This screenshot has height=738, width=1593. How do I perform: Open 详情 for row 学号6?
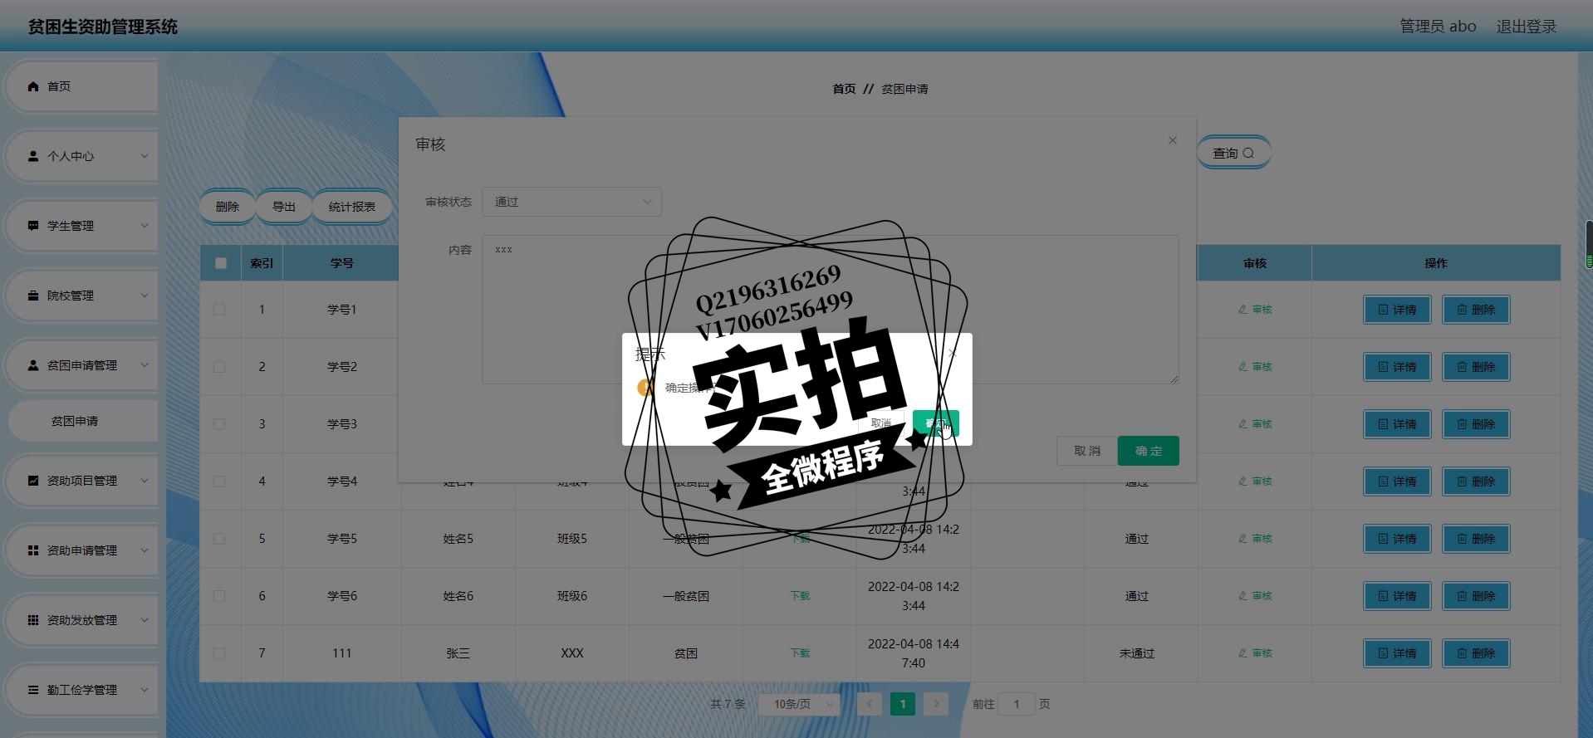1397,596
